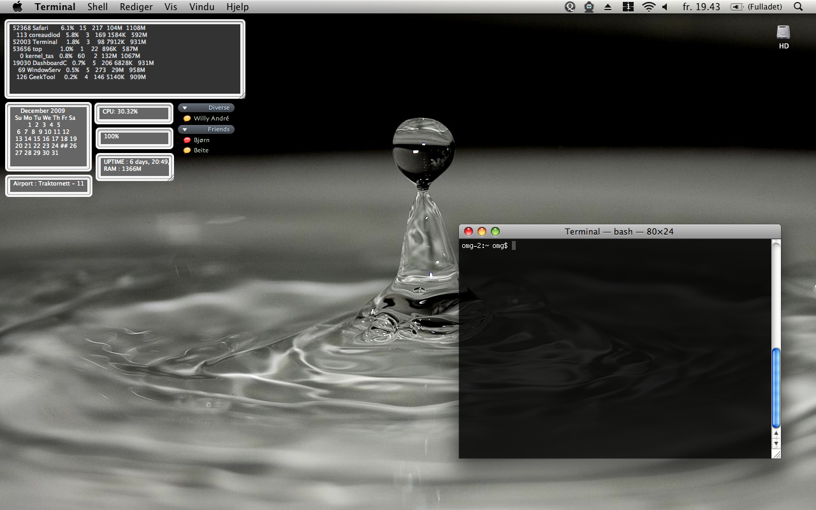Click the clock showing fr. 19.43
816x510 pixels.
701,7
